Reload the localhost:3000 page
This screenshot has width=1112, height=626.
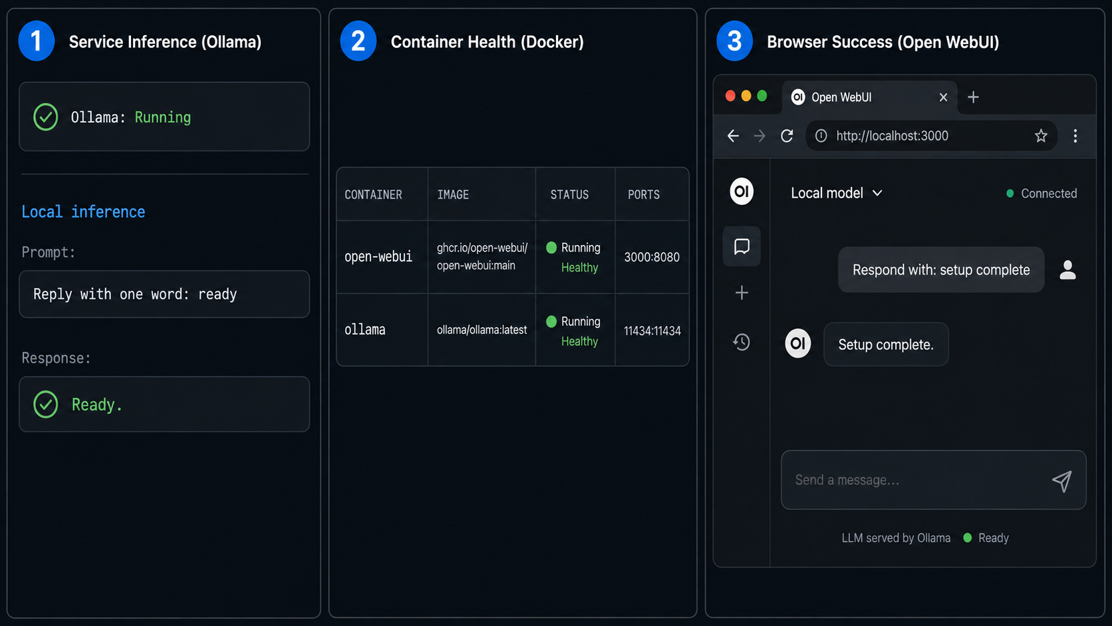click(x=787, y=136)
